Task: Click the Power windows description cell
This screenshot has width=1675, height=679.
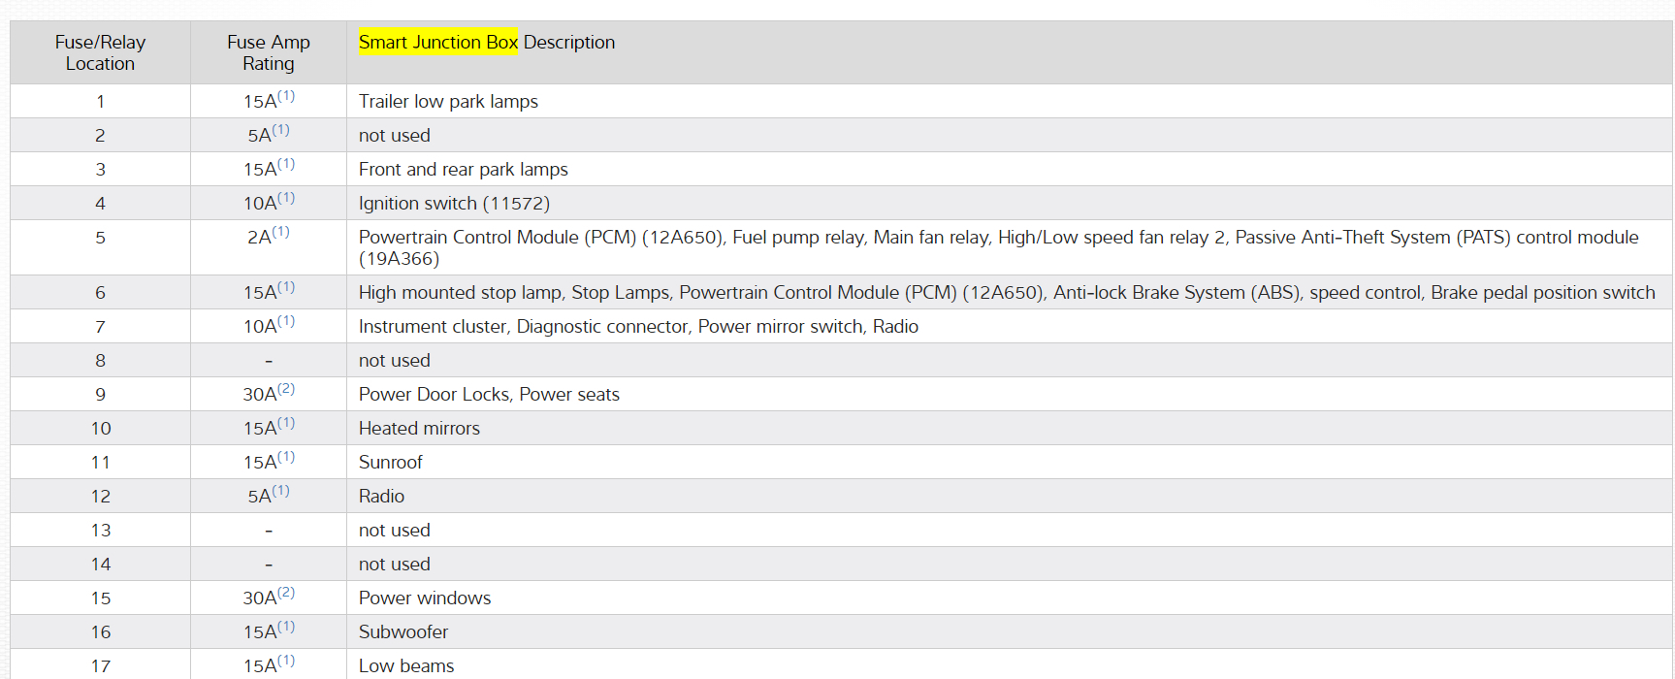Action: [425, 598]
